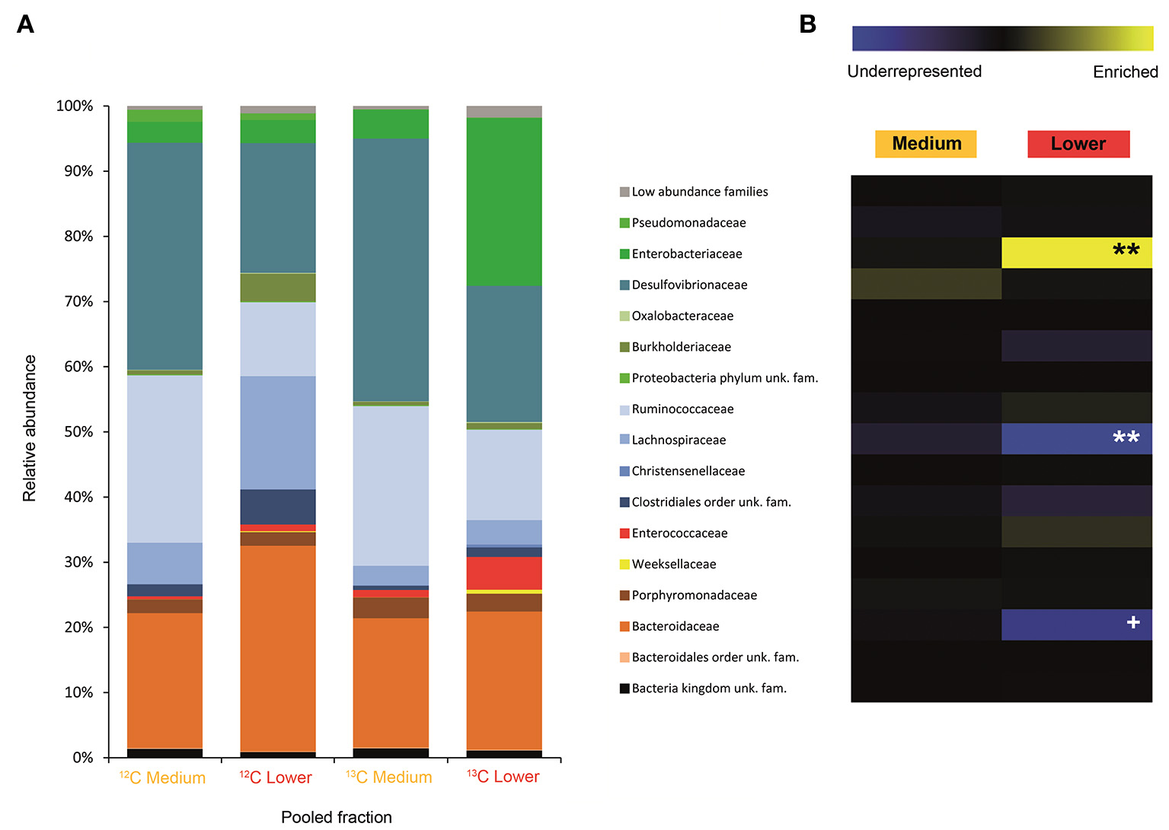The height and width of the screenshot is (830, 1169).
Task: Click the orange Bacteroidaceae segment in 12C Lower bar
Action: point(278,648)
